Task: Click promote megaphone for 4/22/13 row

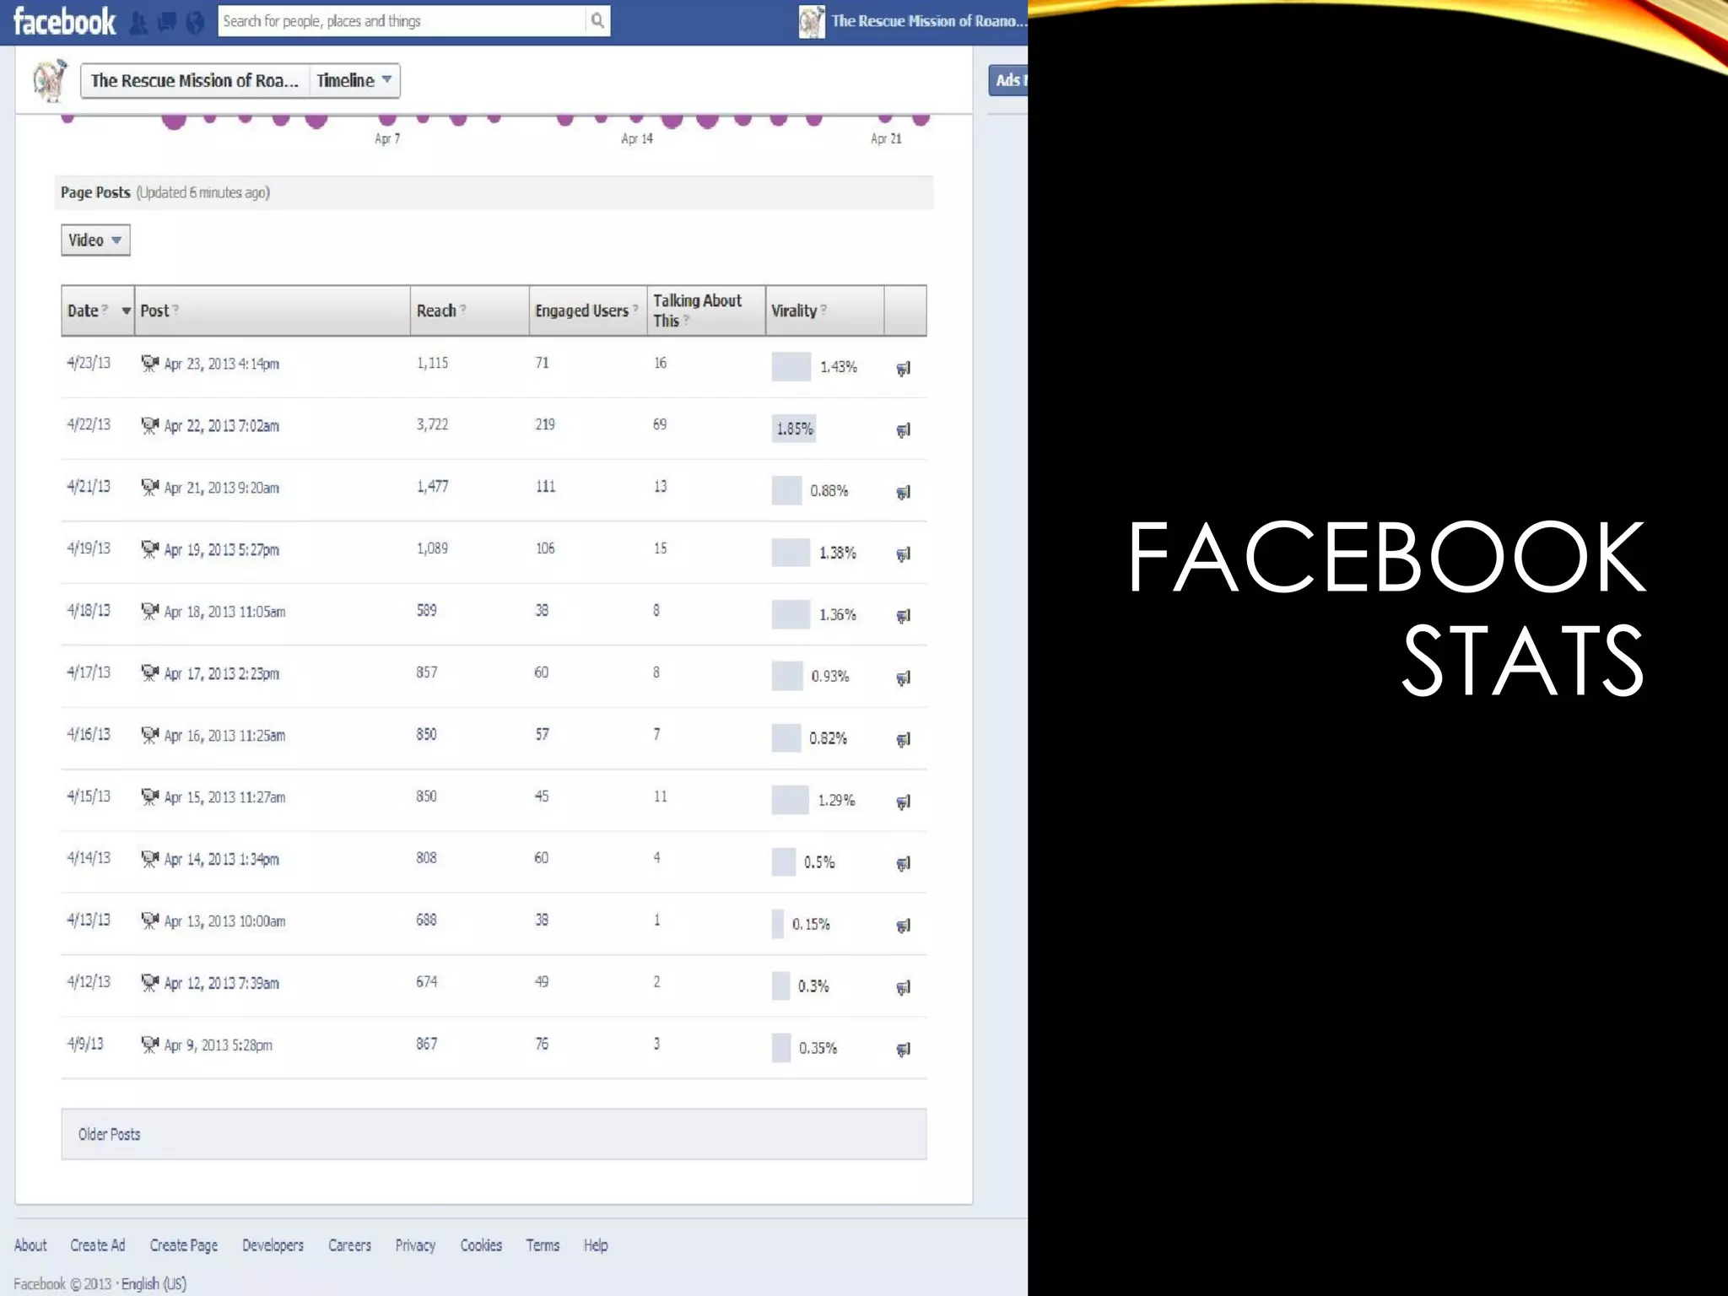Action: [x=904, y=430]
